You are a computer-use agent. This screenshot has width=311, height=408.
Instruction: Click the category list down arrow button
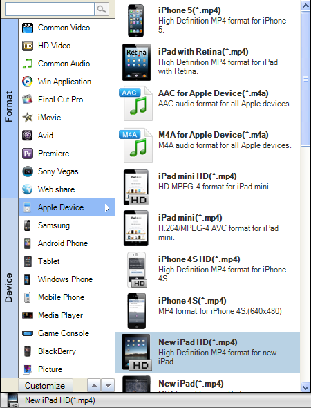click(108, 385)
